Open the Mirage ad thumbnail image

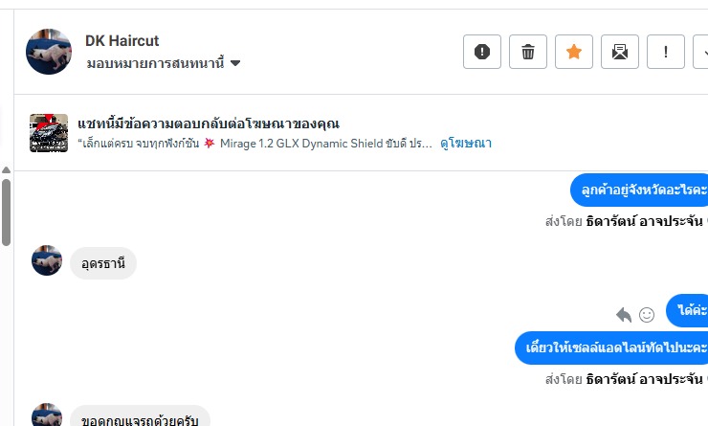tap(49, 133)
